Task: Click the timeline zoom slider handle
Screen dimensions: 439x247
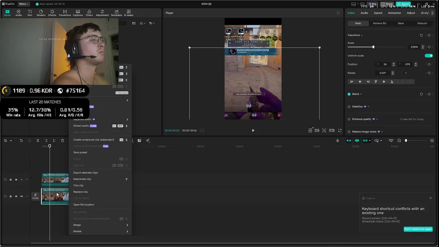Action: (406, 140)
